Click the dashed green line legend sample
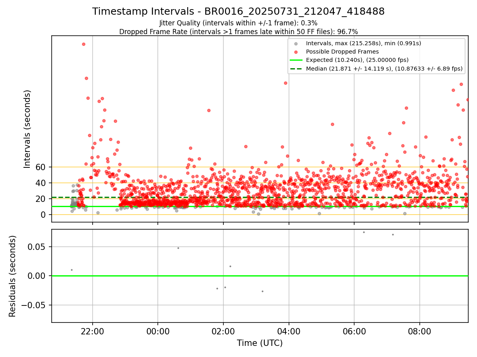The height and width of the screenshot is (357, 477). (x=296, y=69)
